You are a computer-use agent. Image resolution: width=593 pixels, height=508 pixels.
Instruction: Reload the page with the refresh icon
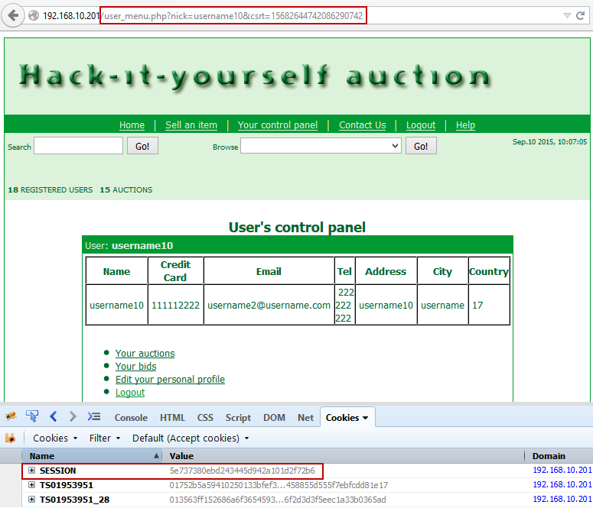(x=581, y=15)
